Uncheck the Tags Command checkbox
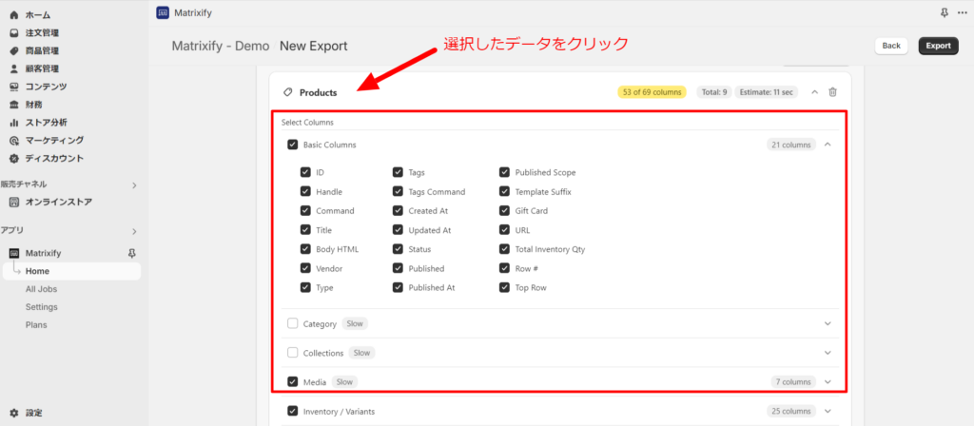 point(398,191)
